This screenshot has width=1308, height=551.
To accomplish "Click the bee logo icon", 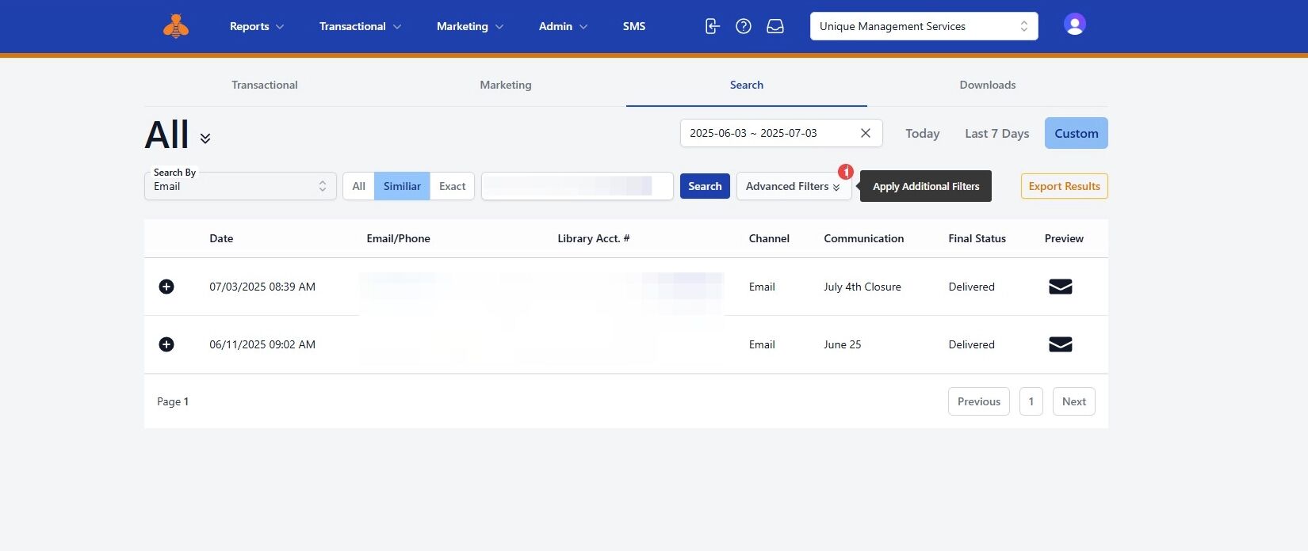I will click(176, 26).
